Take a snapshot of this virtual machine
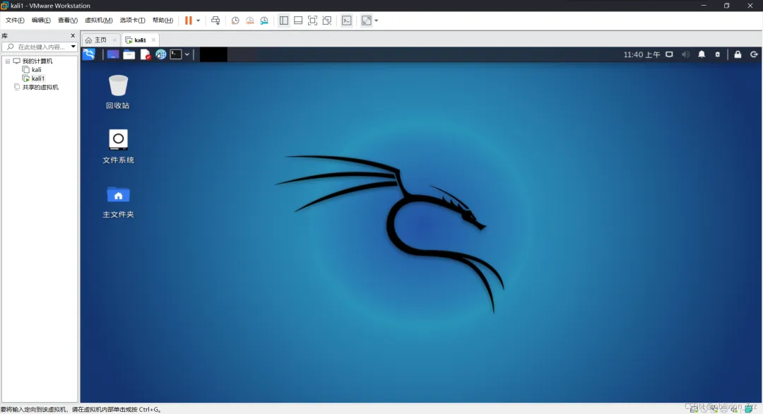Screen dimensions: 763x414 (x=235, y=20)
